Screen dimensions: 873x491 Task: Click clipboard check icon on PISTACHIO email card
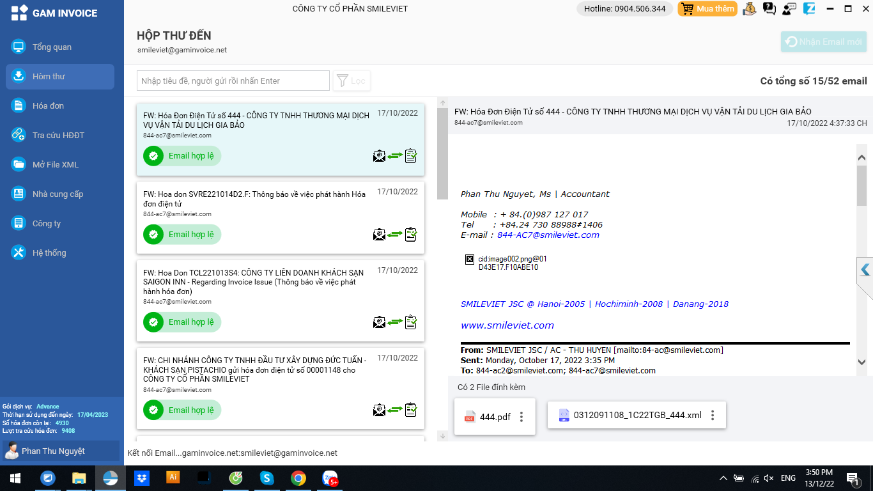411,409
